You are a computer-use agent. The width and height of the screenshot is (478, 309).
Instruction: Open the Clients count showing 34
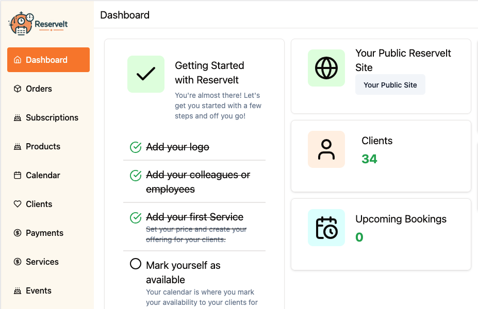click(x=369, y=159)
